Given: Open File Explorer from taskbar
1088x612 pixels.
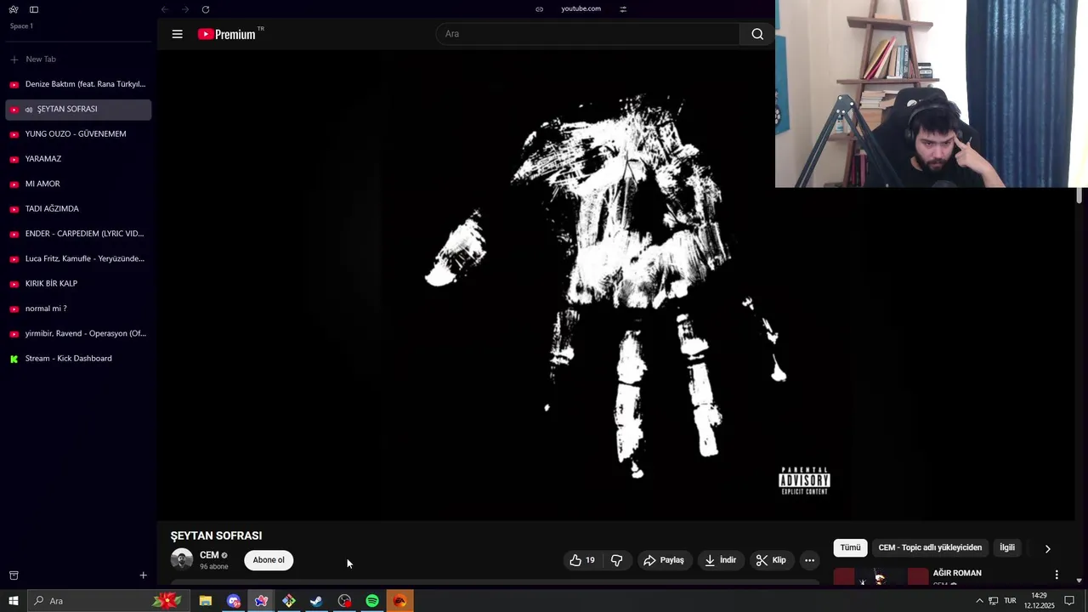Looking at the screenshot, I should pos(205,601).
